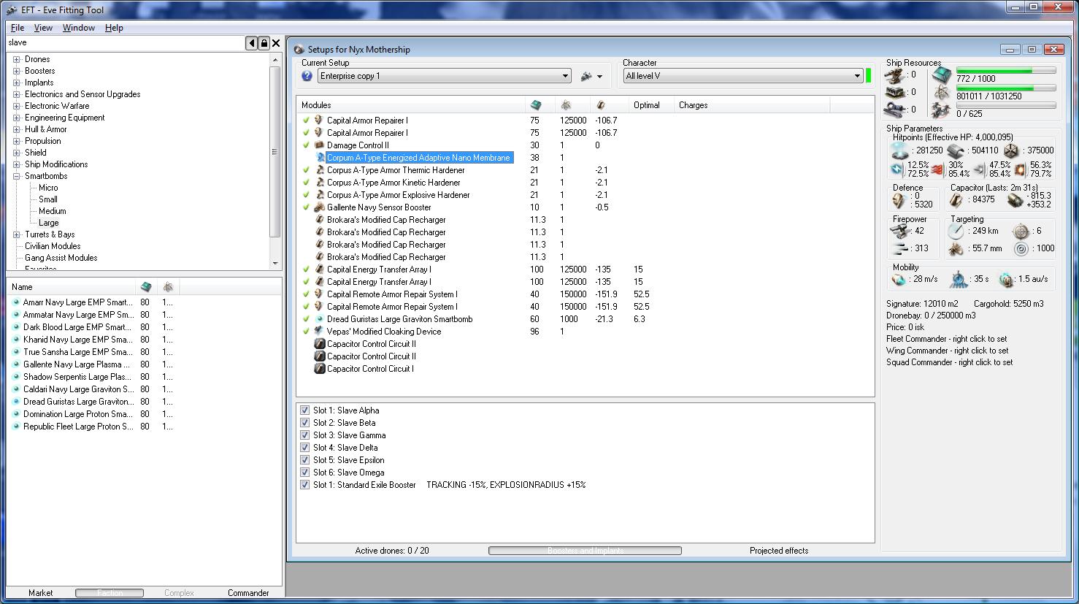Image resolution: width=1079 pixels, height=604 pixels.
Task: Clear search with the X icon
Action: (276, 43)
